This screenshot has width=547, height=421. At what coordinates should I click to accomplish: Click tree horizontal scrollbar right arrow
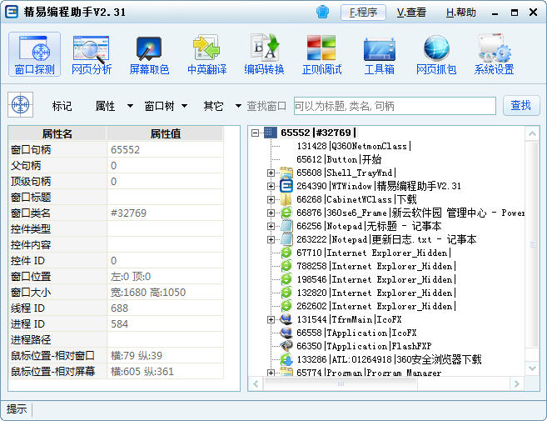(x=517, y=383)
